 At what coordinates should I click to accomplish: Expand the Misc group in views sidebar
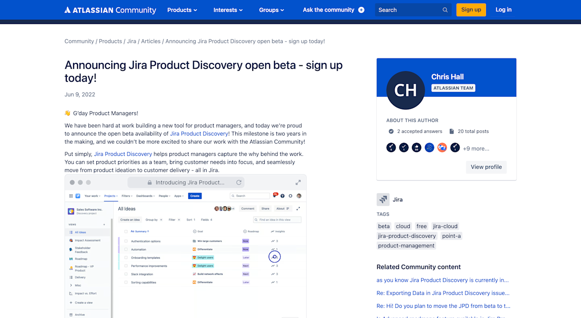tap(71, 285)
